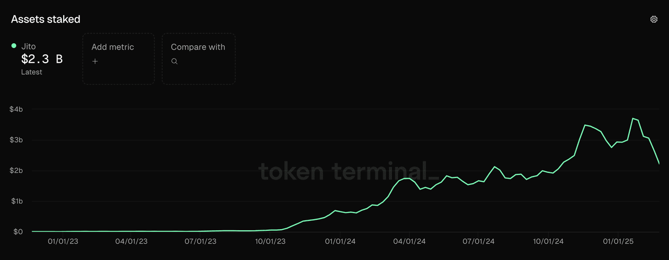Click the Assets staked chart title

click(x=45, y=19)
